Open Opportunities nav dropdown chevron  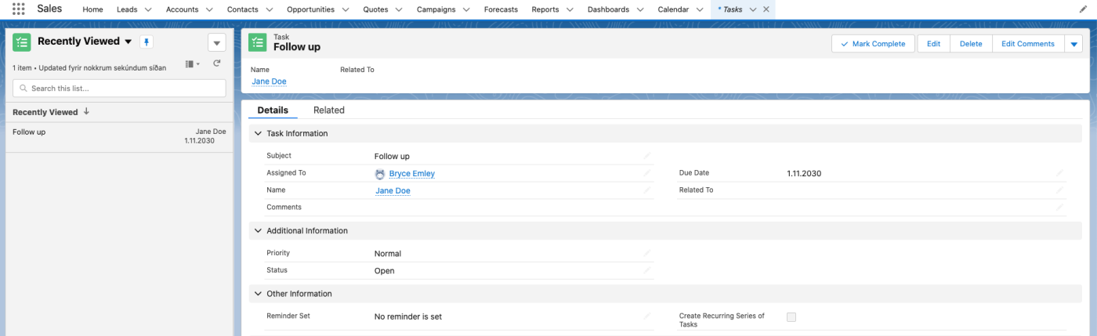point(346,9)
